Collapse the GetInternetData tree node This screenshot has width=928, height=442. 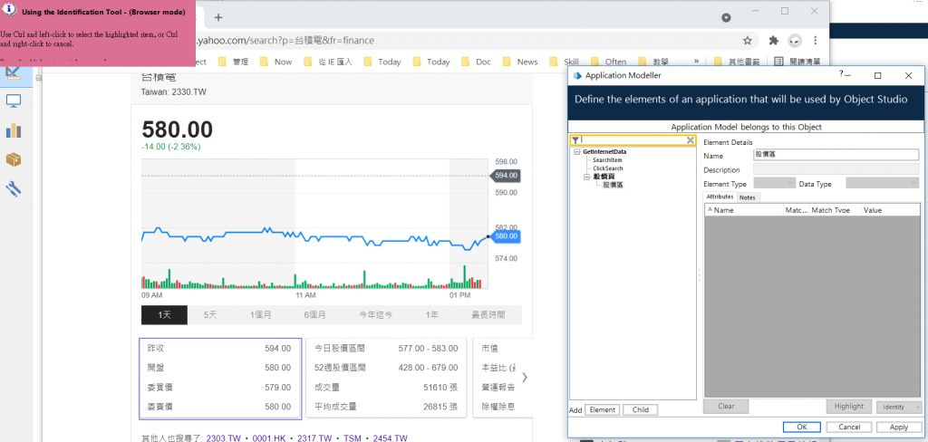pos(577,152)
